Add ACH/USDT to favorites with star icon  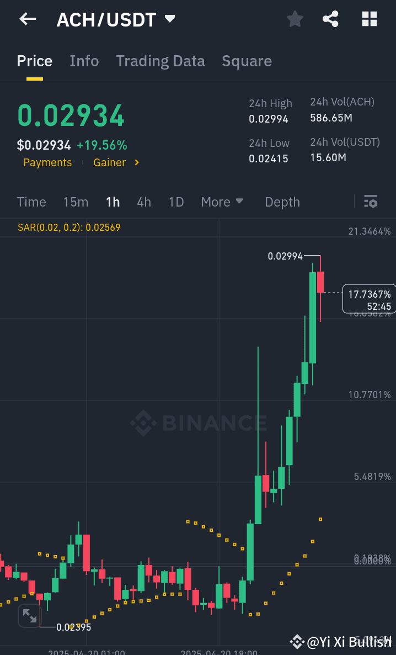[x=295, y=19]
